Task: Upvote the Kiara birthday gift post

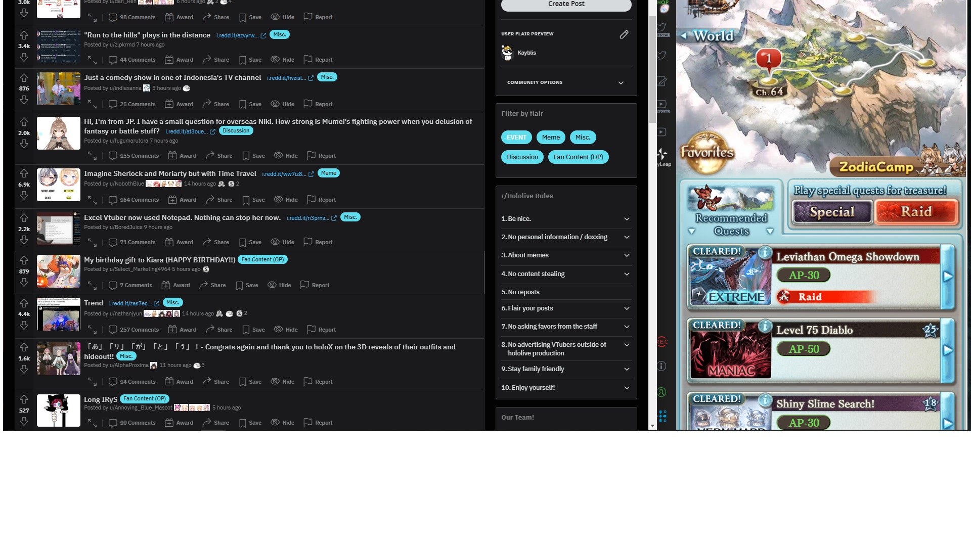Action: [x=24, y=260]
